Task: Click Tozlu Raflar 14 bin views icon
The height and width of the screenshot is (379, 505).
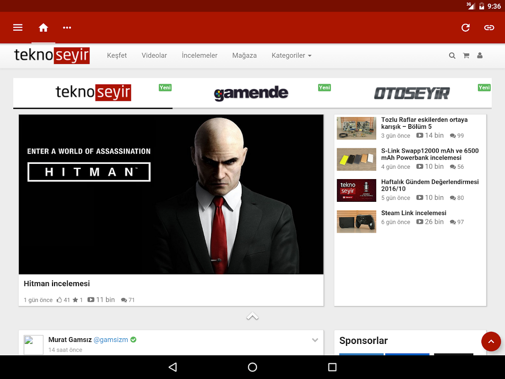Action: [420, 135]
